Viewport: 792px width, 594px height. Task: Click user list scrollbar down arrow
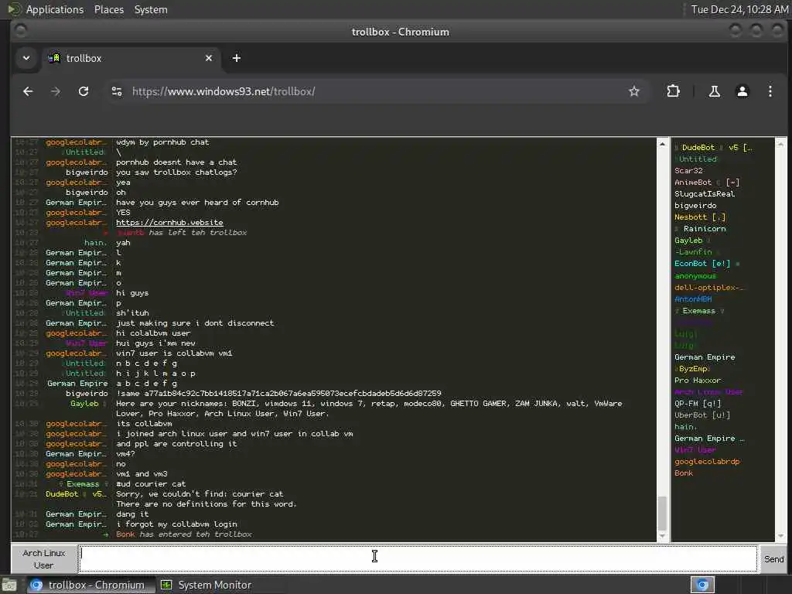[780, 536]
